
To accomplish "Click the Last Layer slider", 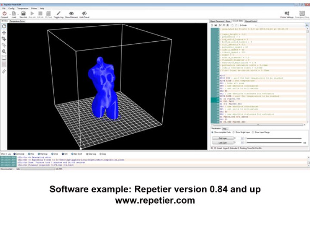I will point(273,143).
